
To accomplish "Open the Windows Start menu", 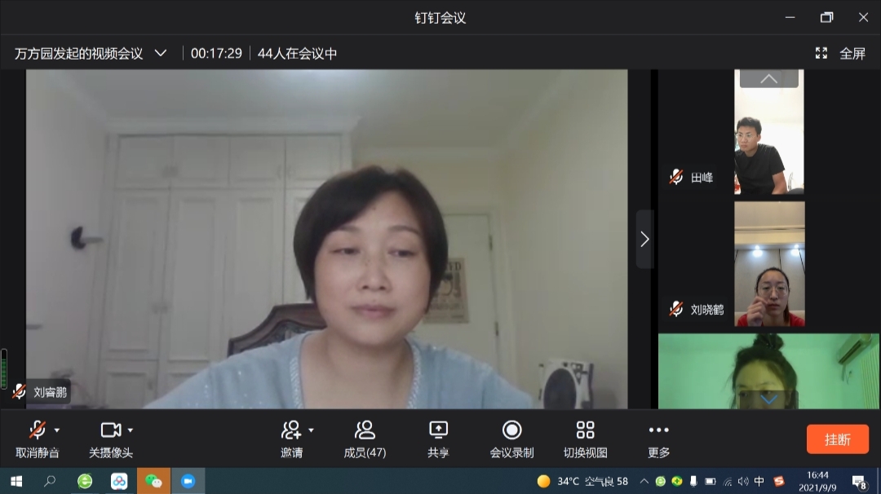I will pos(16,481).
